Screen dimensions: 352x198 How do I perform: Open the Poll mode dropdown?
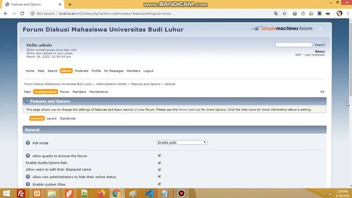pyautogui.click(x=182, y=142)
